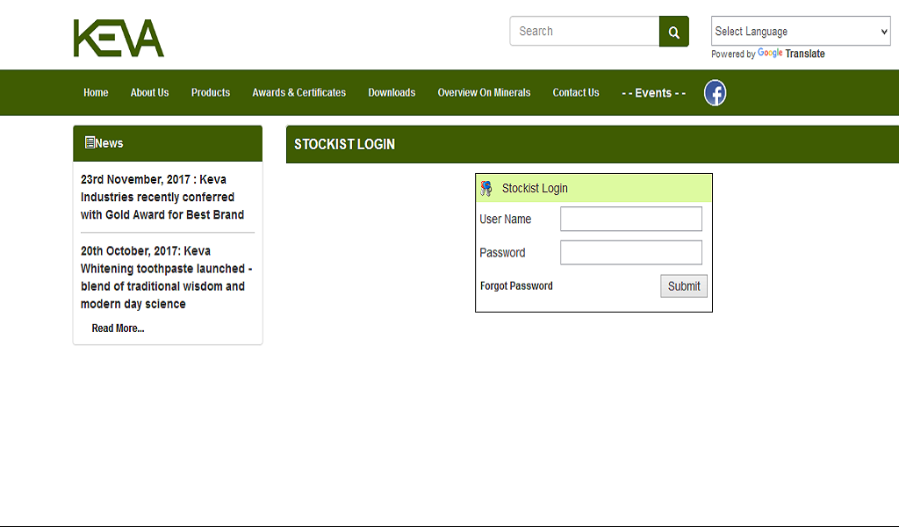
Task: Open the Facebook page icon
Action: (x=715, y=93)
